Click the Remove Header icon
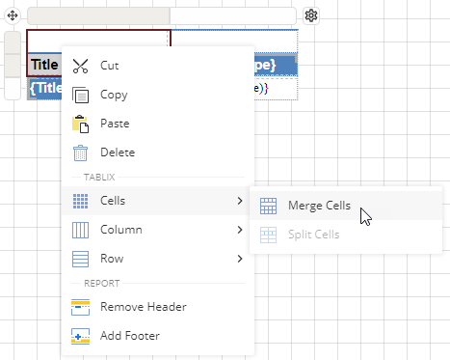The image size is (450, 360). point(80,307)
